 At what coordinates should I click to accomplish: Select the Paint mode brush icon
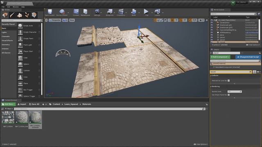pyautogui.click(x=12, y=15)
